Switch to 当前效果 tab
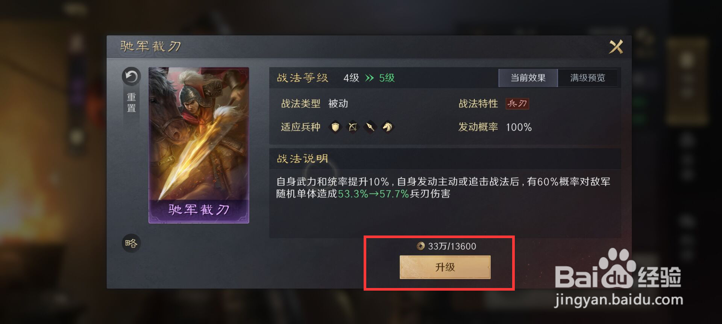 click(528, 78)
